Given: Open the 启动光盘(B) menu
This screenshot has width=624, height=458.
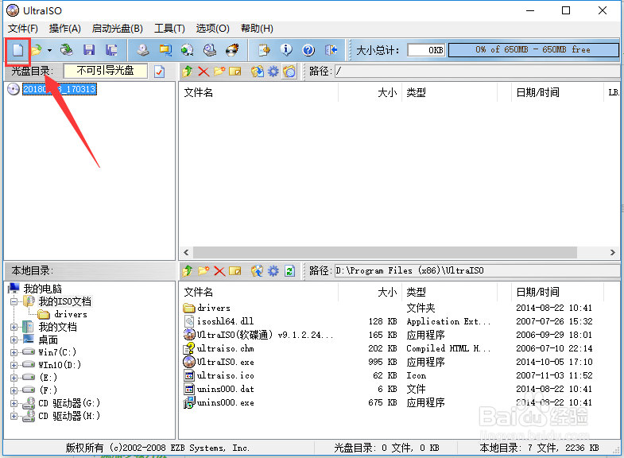Looking at the screenshot, I should tap(118, 29).
